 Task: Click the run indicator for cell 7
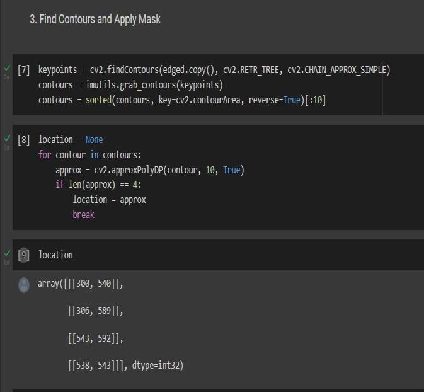point(24,70)
